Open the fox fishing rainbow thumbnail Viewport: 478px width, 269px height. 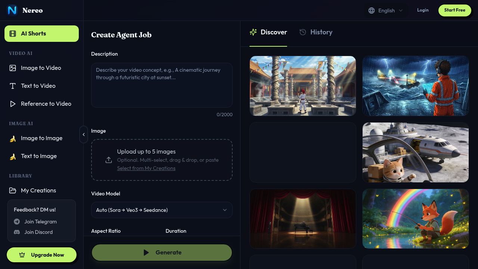pyautogui.click(x=415, y=219)
